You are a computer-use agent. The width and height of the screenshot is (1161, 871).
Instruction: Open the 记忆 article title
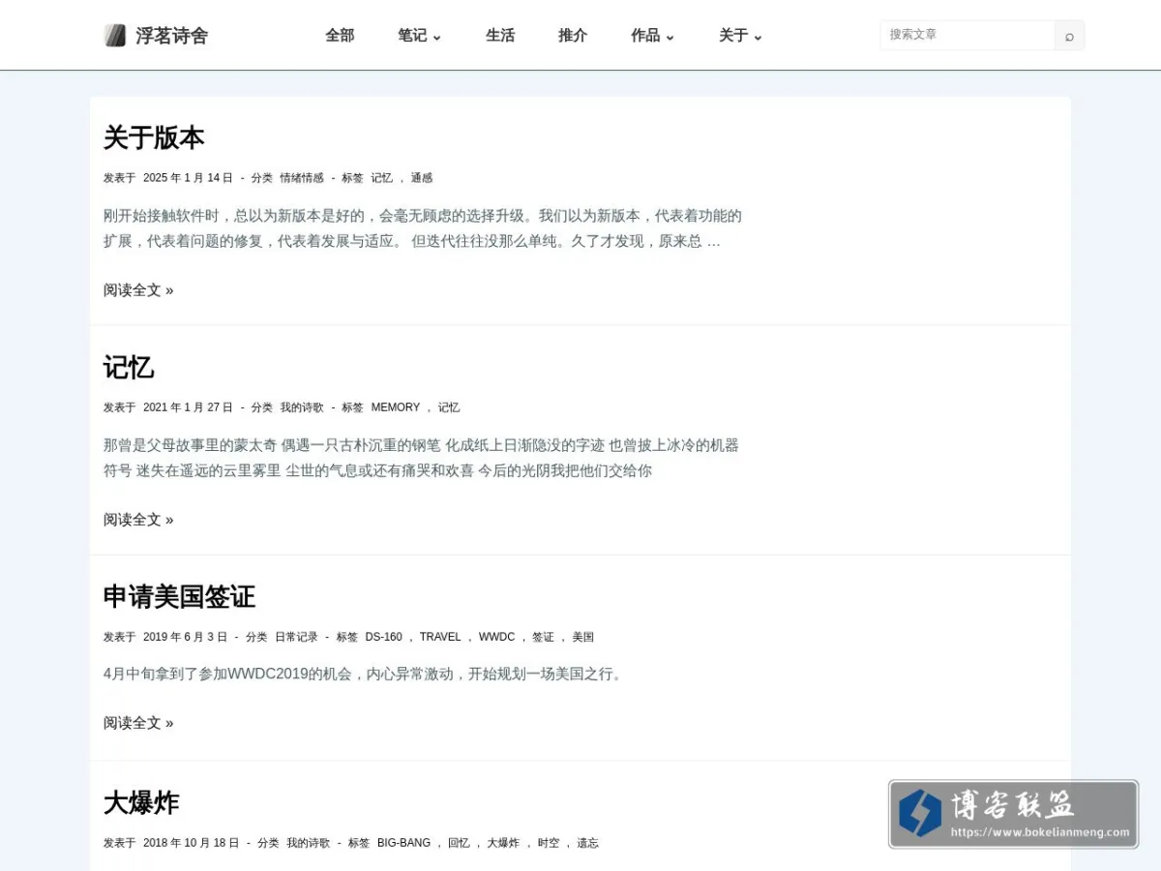tap(129, 368)
